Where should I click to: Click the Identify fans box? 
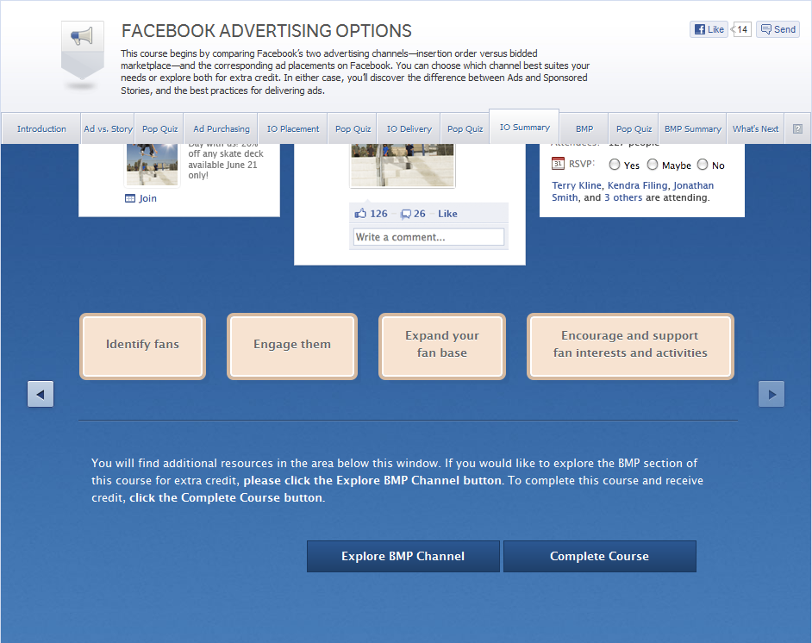click(x=142, y=346)
